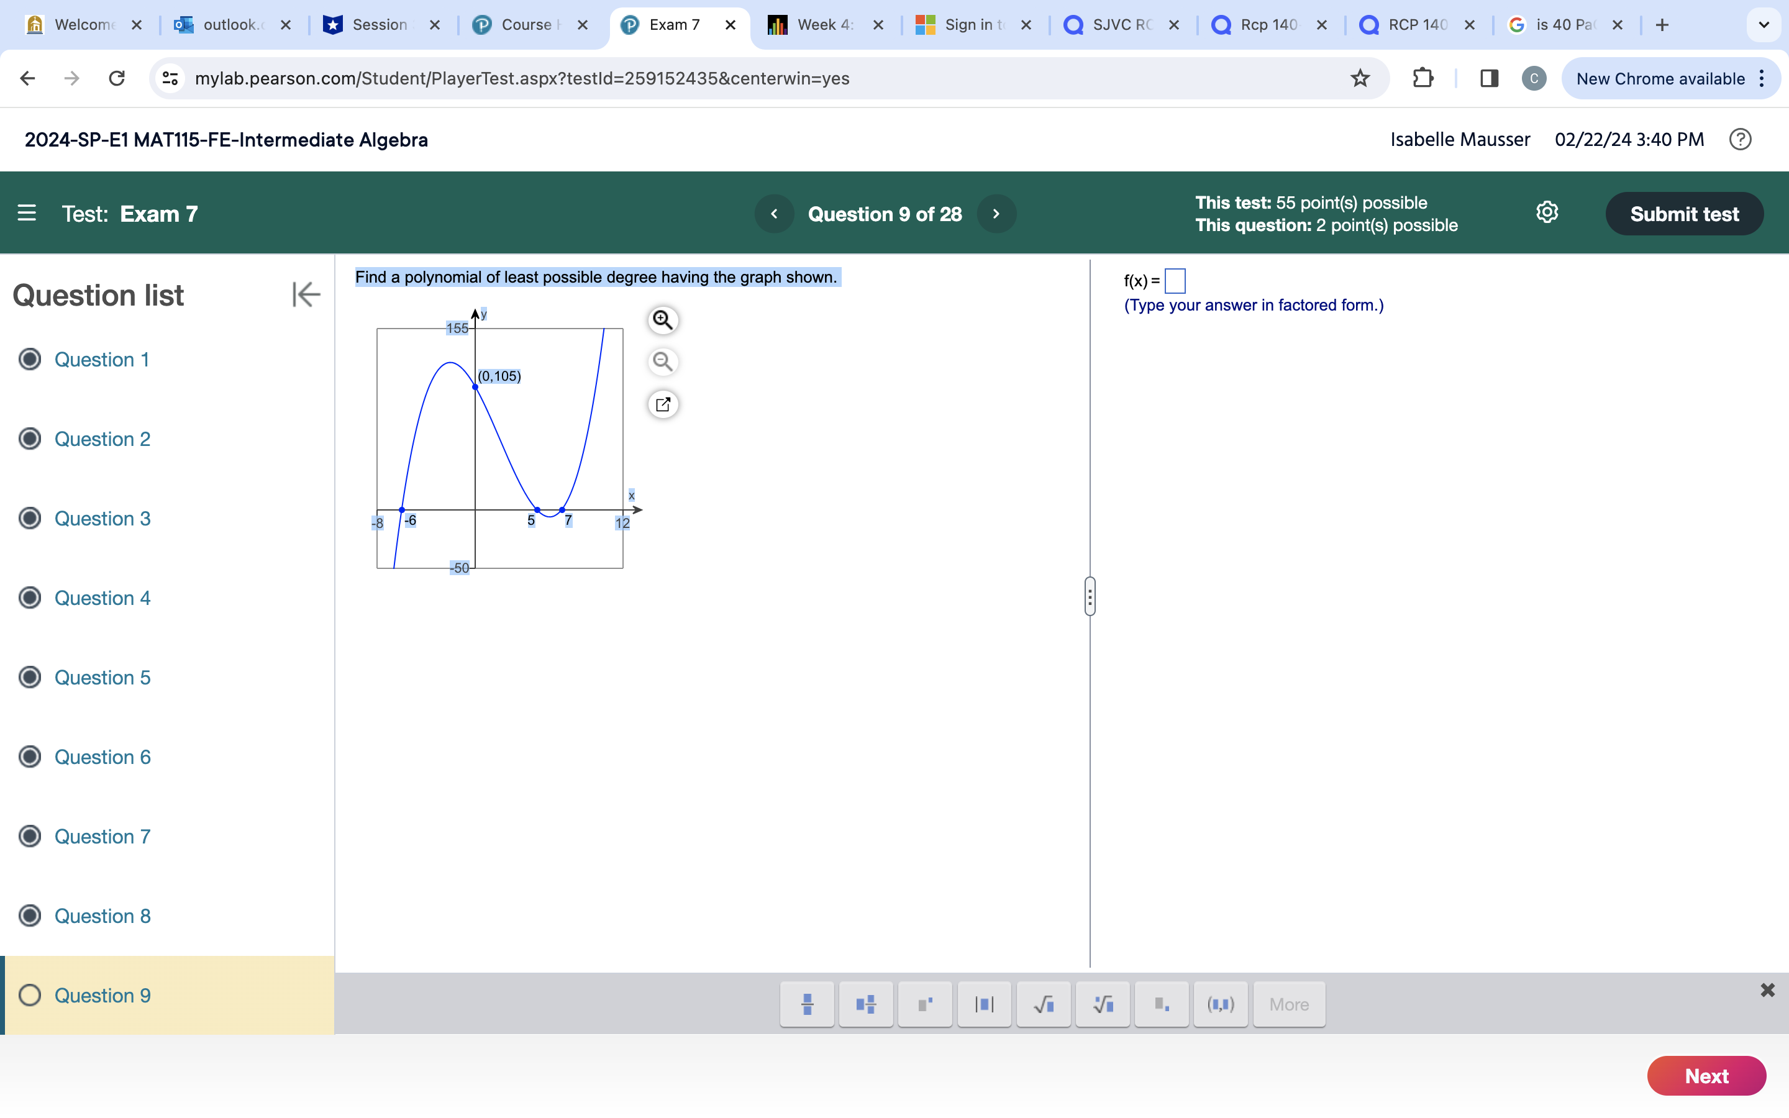The image size is (1789, 1118).
Task: Select the Question 9 radio indicator
Action: [30, 995]
